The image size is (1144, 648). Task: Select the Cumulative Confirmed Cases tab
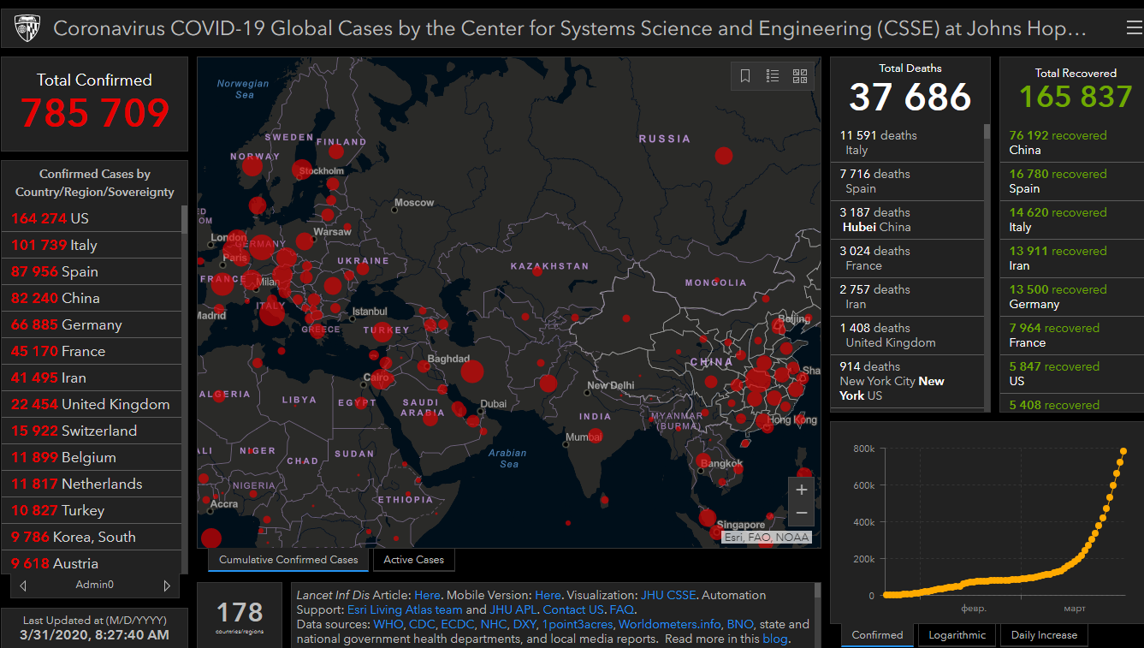pyautogui.click(x=288, y=560)
